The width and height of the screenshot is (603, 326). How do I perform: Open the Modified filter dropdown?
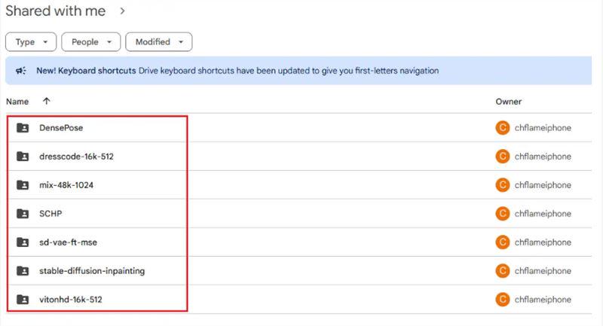coord(158,42)
